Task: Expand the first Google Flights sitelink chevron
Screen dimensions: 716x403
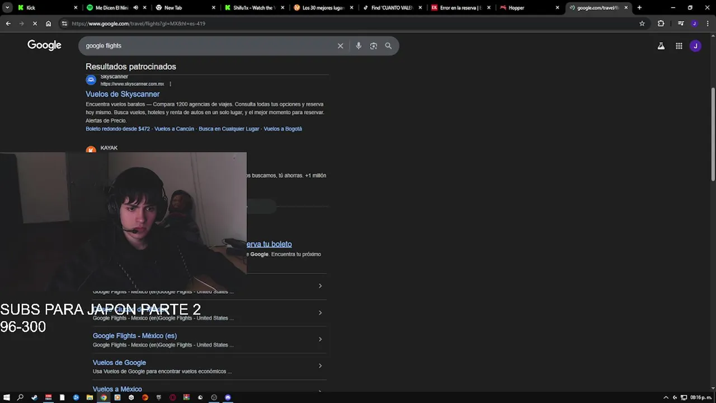Action: (320, 286)
